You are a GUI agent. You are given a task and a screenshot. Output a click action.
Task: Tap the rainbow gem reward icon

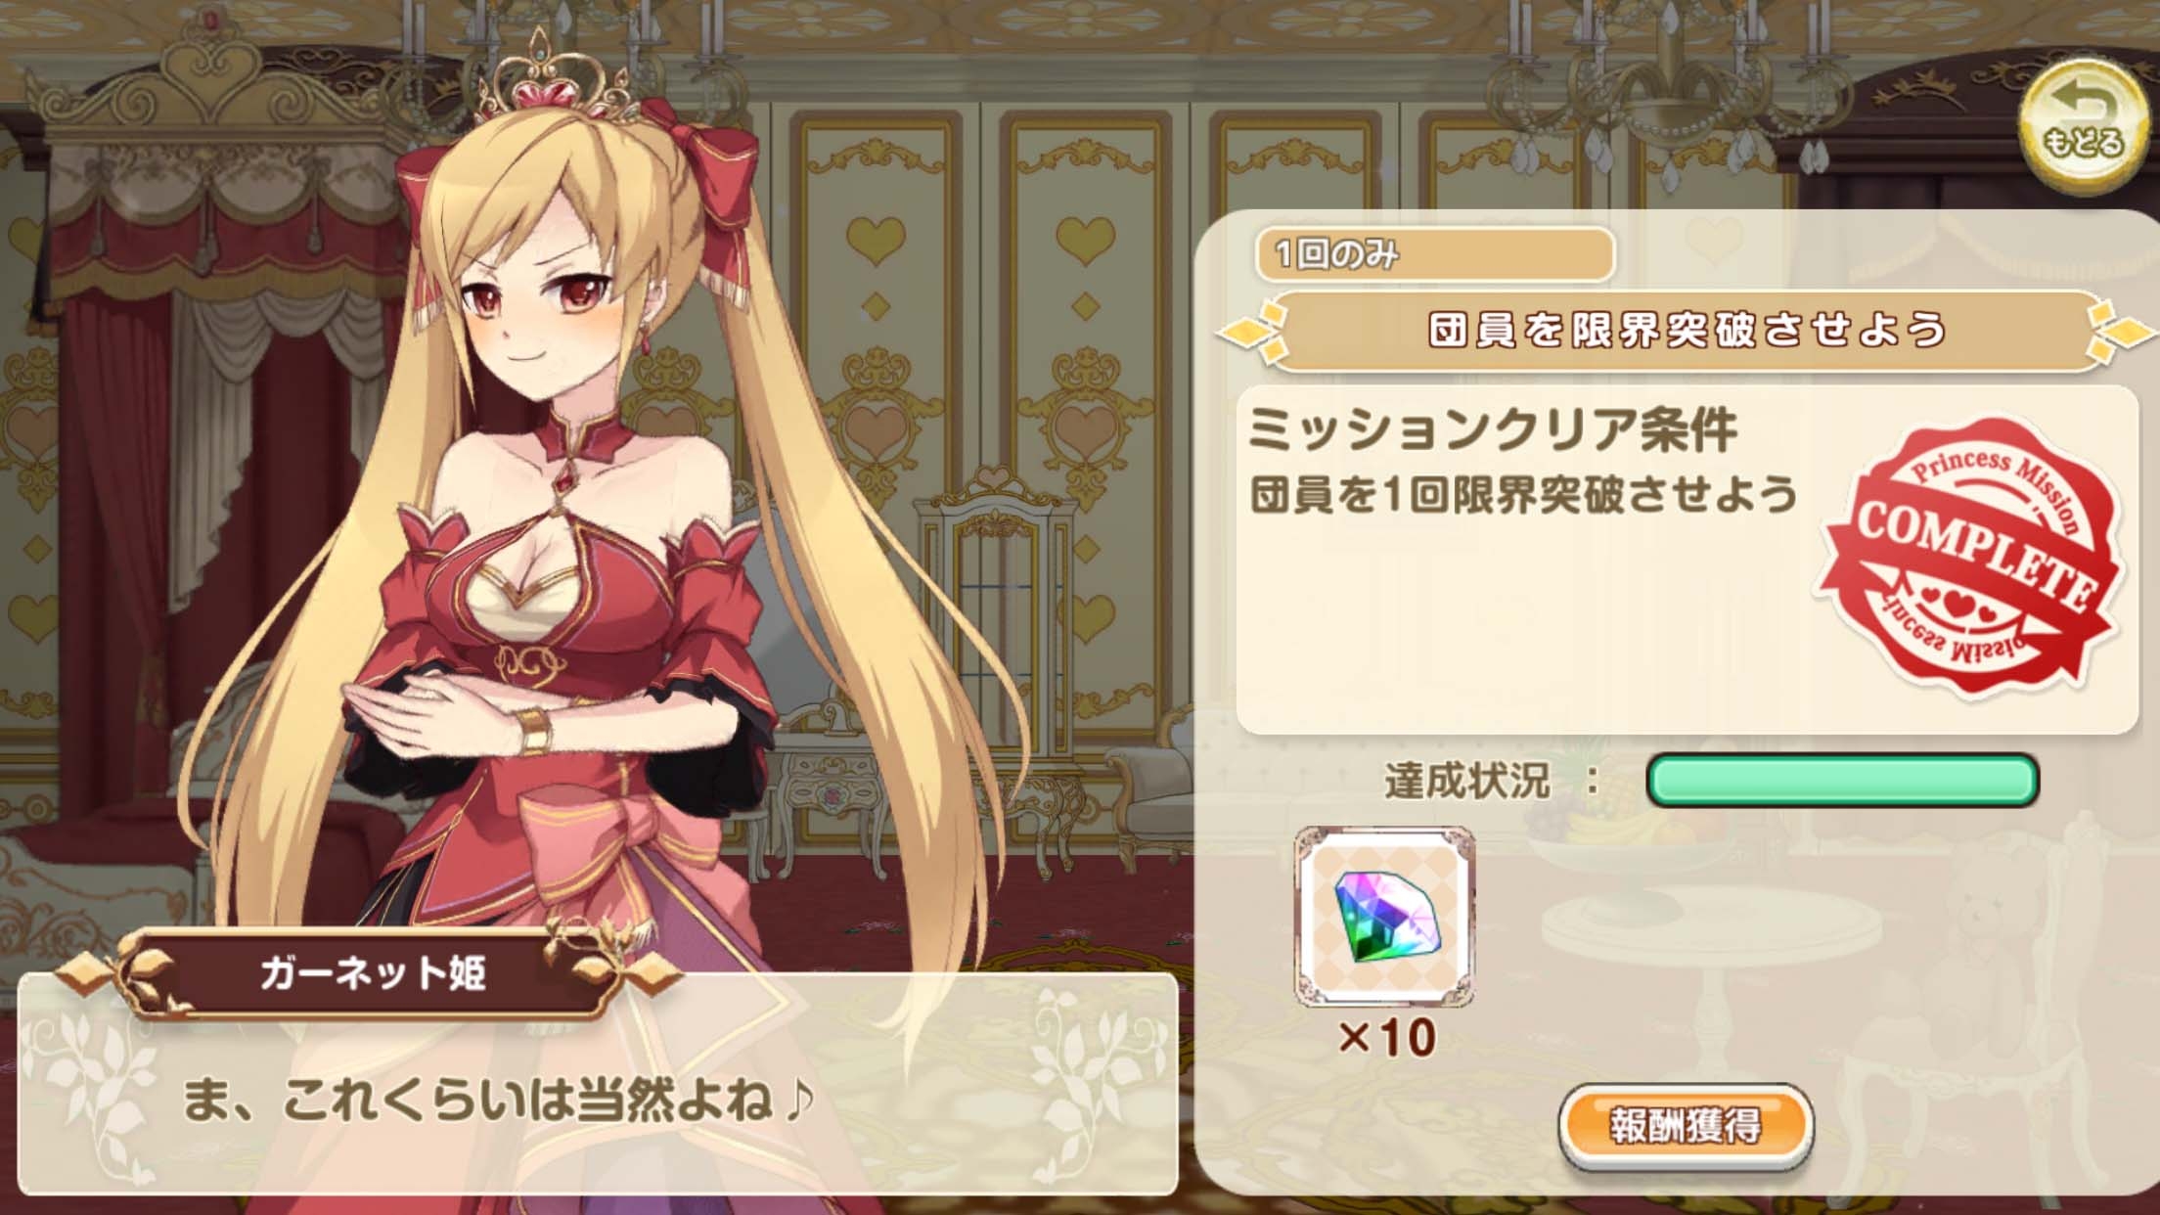pos(1384,917)
